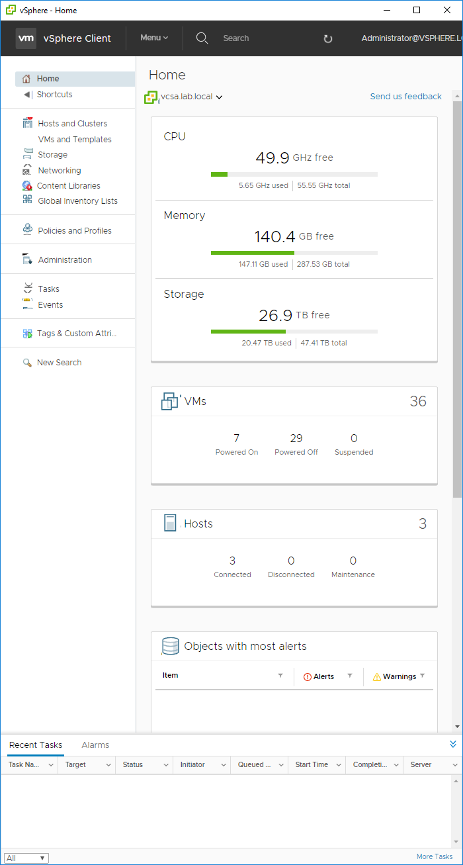Open the Target column dropdown arrow
Viewport: 463px width, 865px height.
[x=108, y=765]
